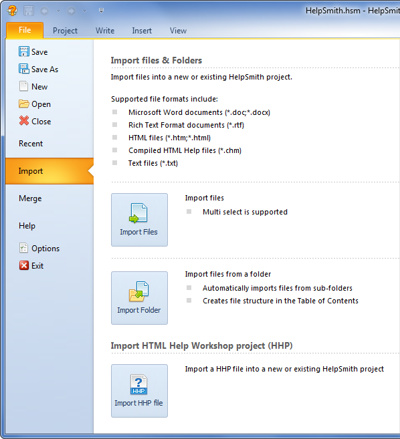Click the 'Import files & Folders' heading
400x439 pixels.
click(157, 61)
